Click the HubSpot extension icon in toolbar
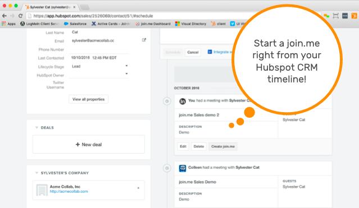Image resolution: width=359 pixels, height=208 pixels. pyautogui.click(x=354, y=16)
